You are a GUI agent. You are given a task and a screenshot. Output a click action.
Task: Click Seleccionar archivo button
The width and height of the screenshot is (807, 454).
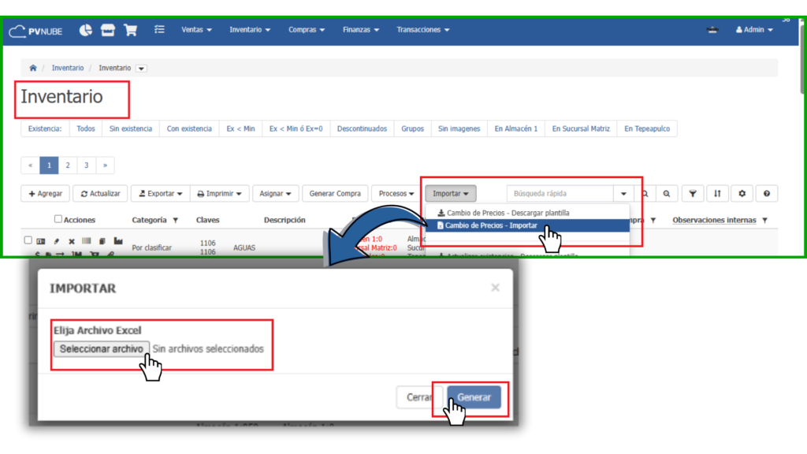click(102, 348)
